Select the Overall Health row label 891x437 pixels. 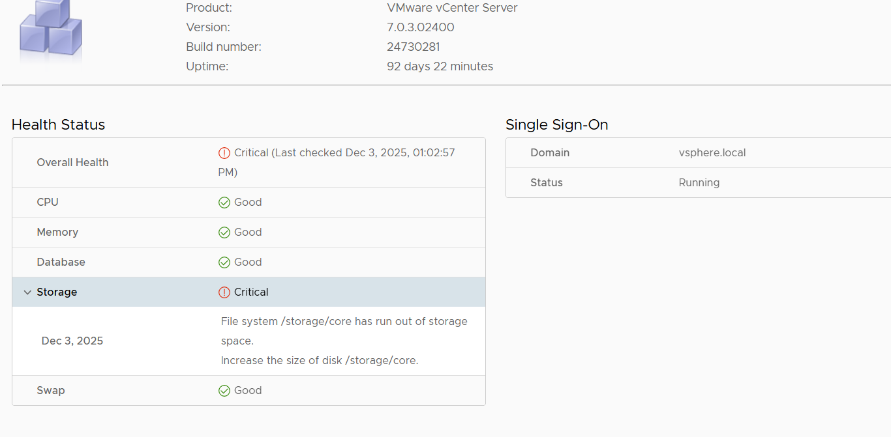[72, 163]
